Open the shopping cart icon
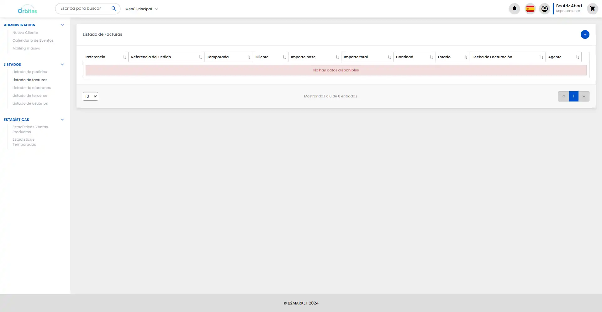Viewport: 602px width, 312px height. [x=592, y=9]
